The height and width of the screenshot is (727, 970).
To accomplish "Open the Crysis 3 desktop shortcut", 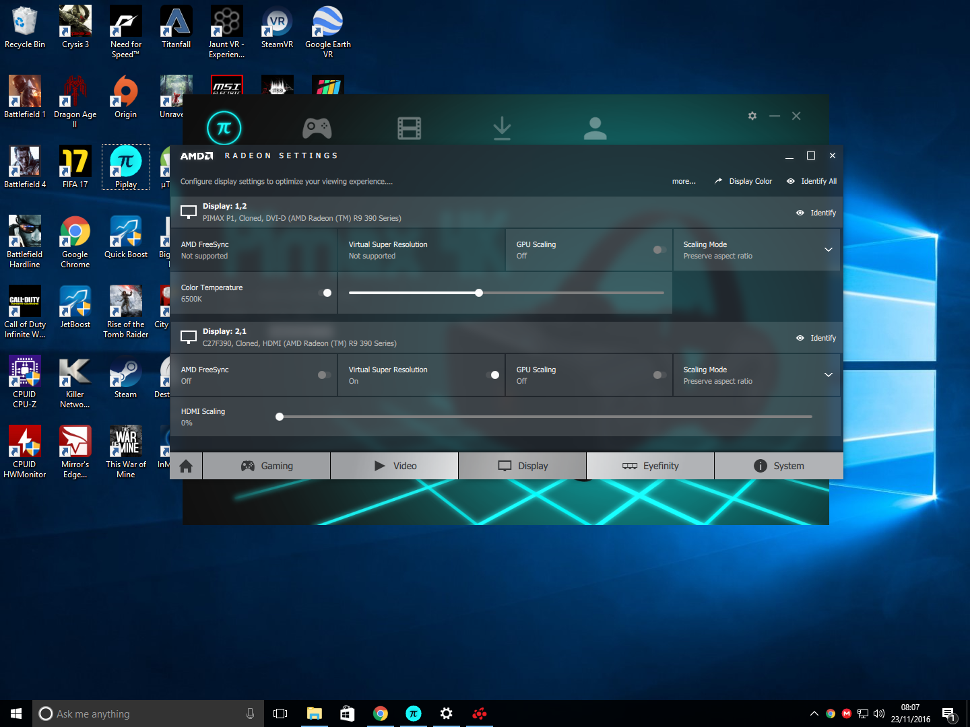I will [x=75, y=28].
